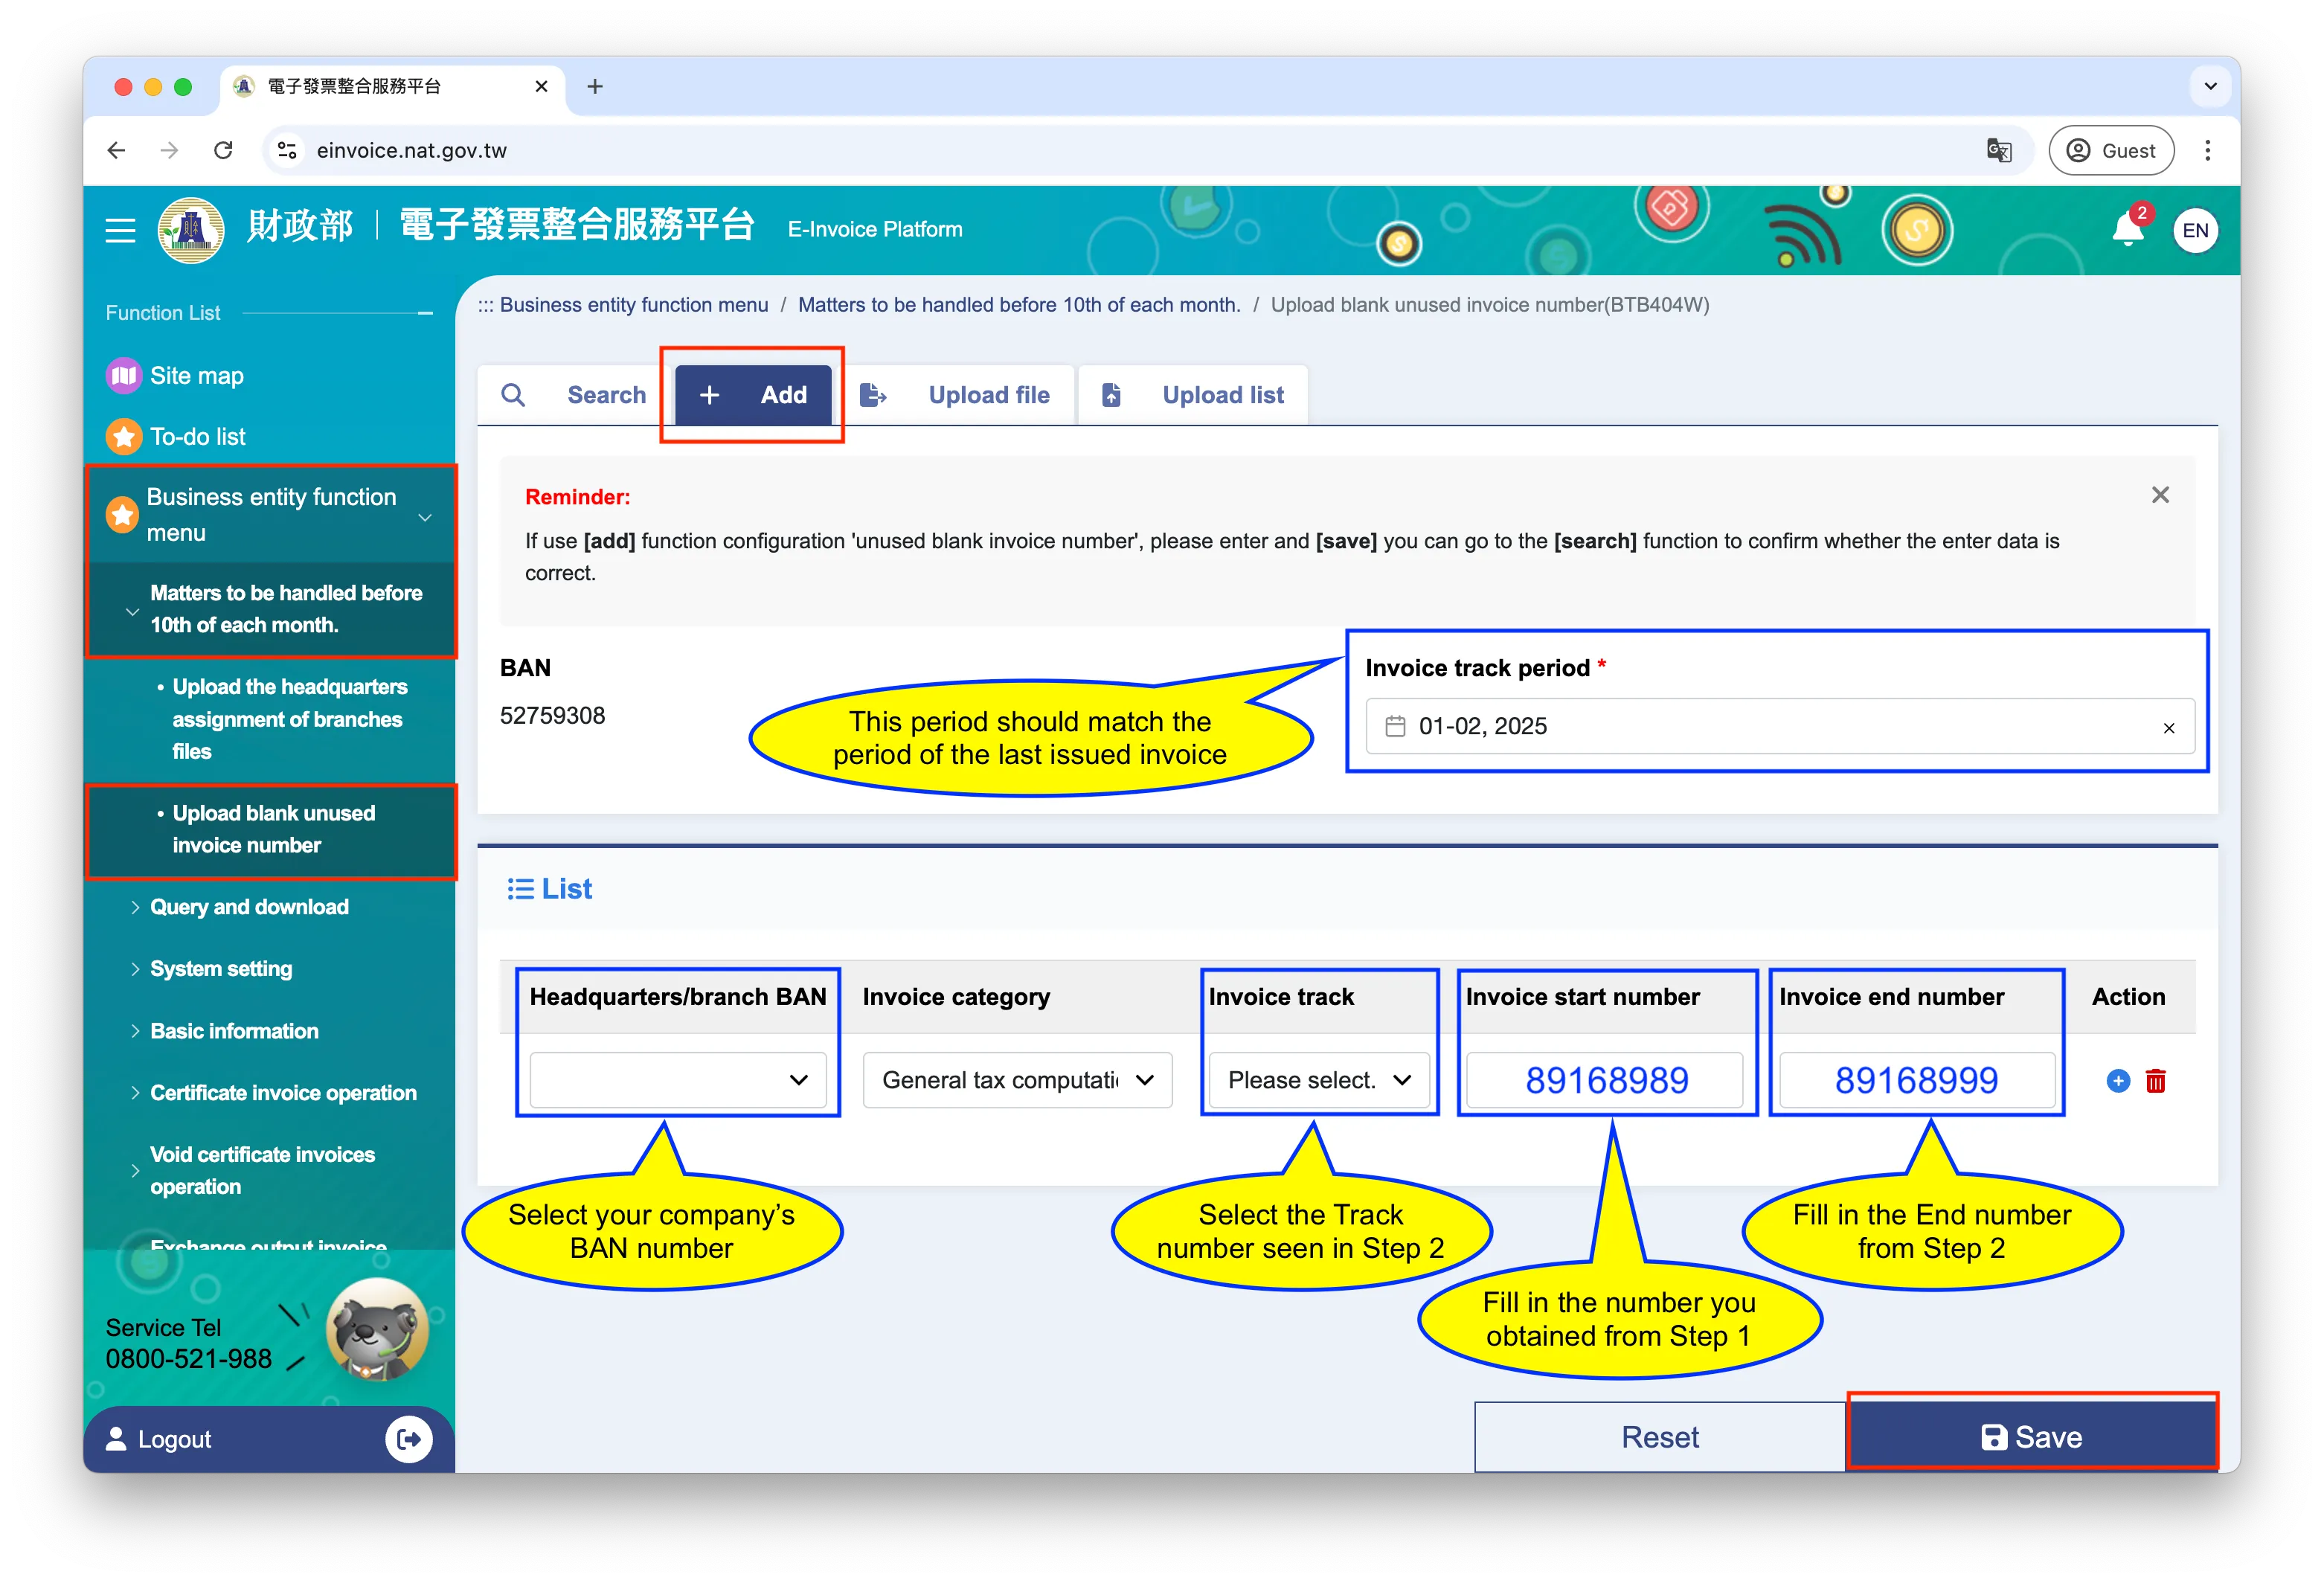Click the Search tab magnifier icon
This screenshot has height=1583, width=2324.
(x=513, y=395)
